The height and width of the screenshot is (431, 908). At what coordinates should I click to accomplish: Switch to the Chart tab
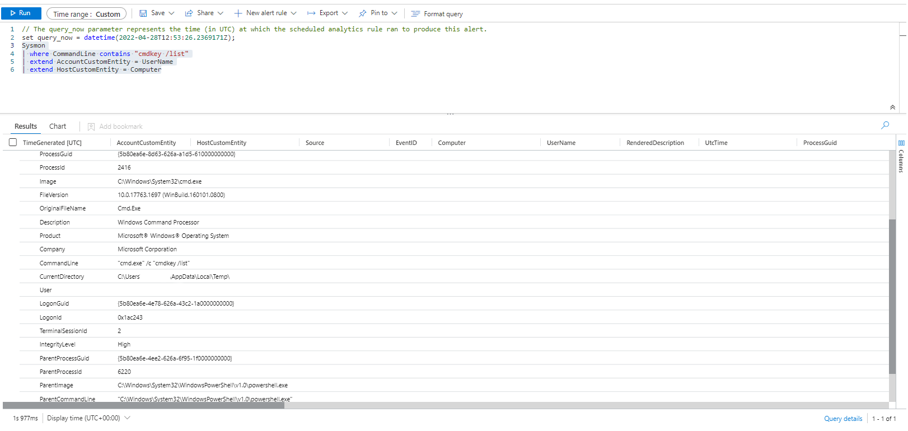(58, 127)
